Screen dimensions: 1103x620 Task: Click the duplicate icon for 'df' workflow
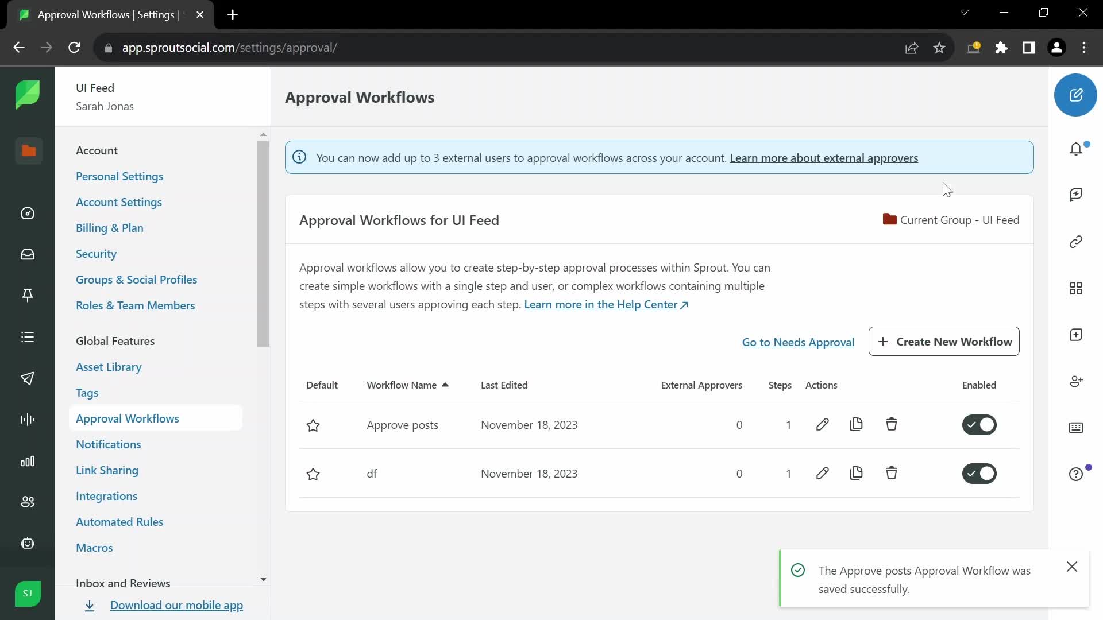click(857, 473)
